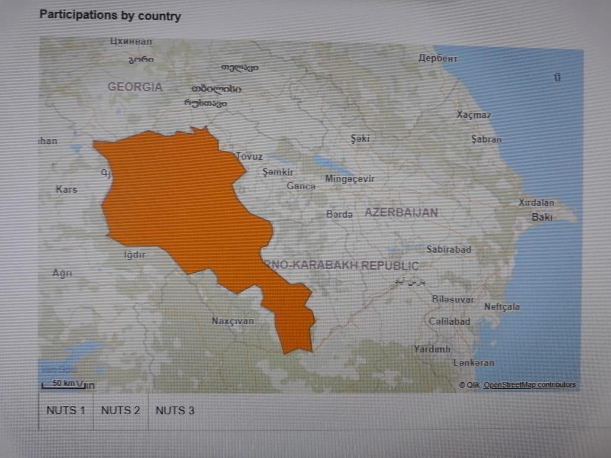The image size is (611, 458).
Task: Click the Biləsuvar city label
Action: (x=453, y=299)
